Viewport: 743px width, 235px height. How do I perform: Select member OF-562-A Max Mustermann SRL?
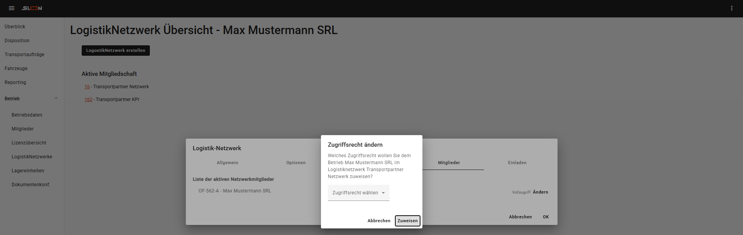[x=235, y=191]
